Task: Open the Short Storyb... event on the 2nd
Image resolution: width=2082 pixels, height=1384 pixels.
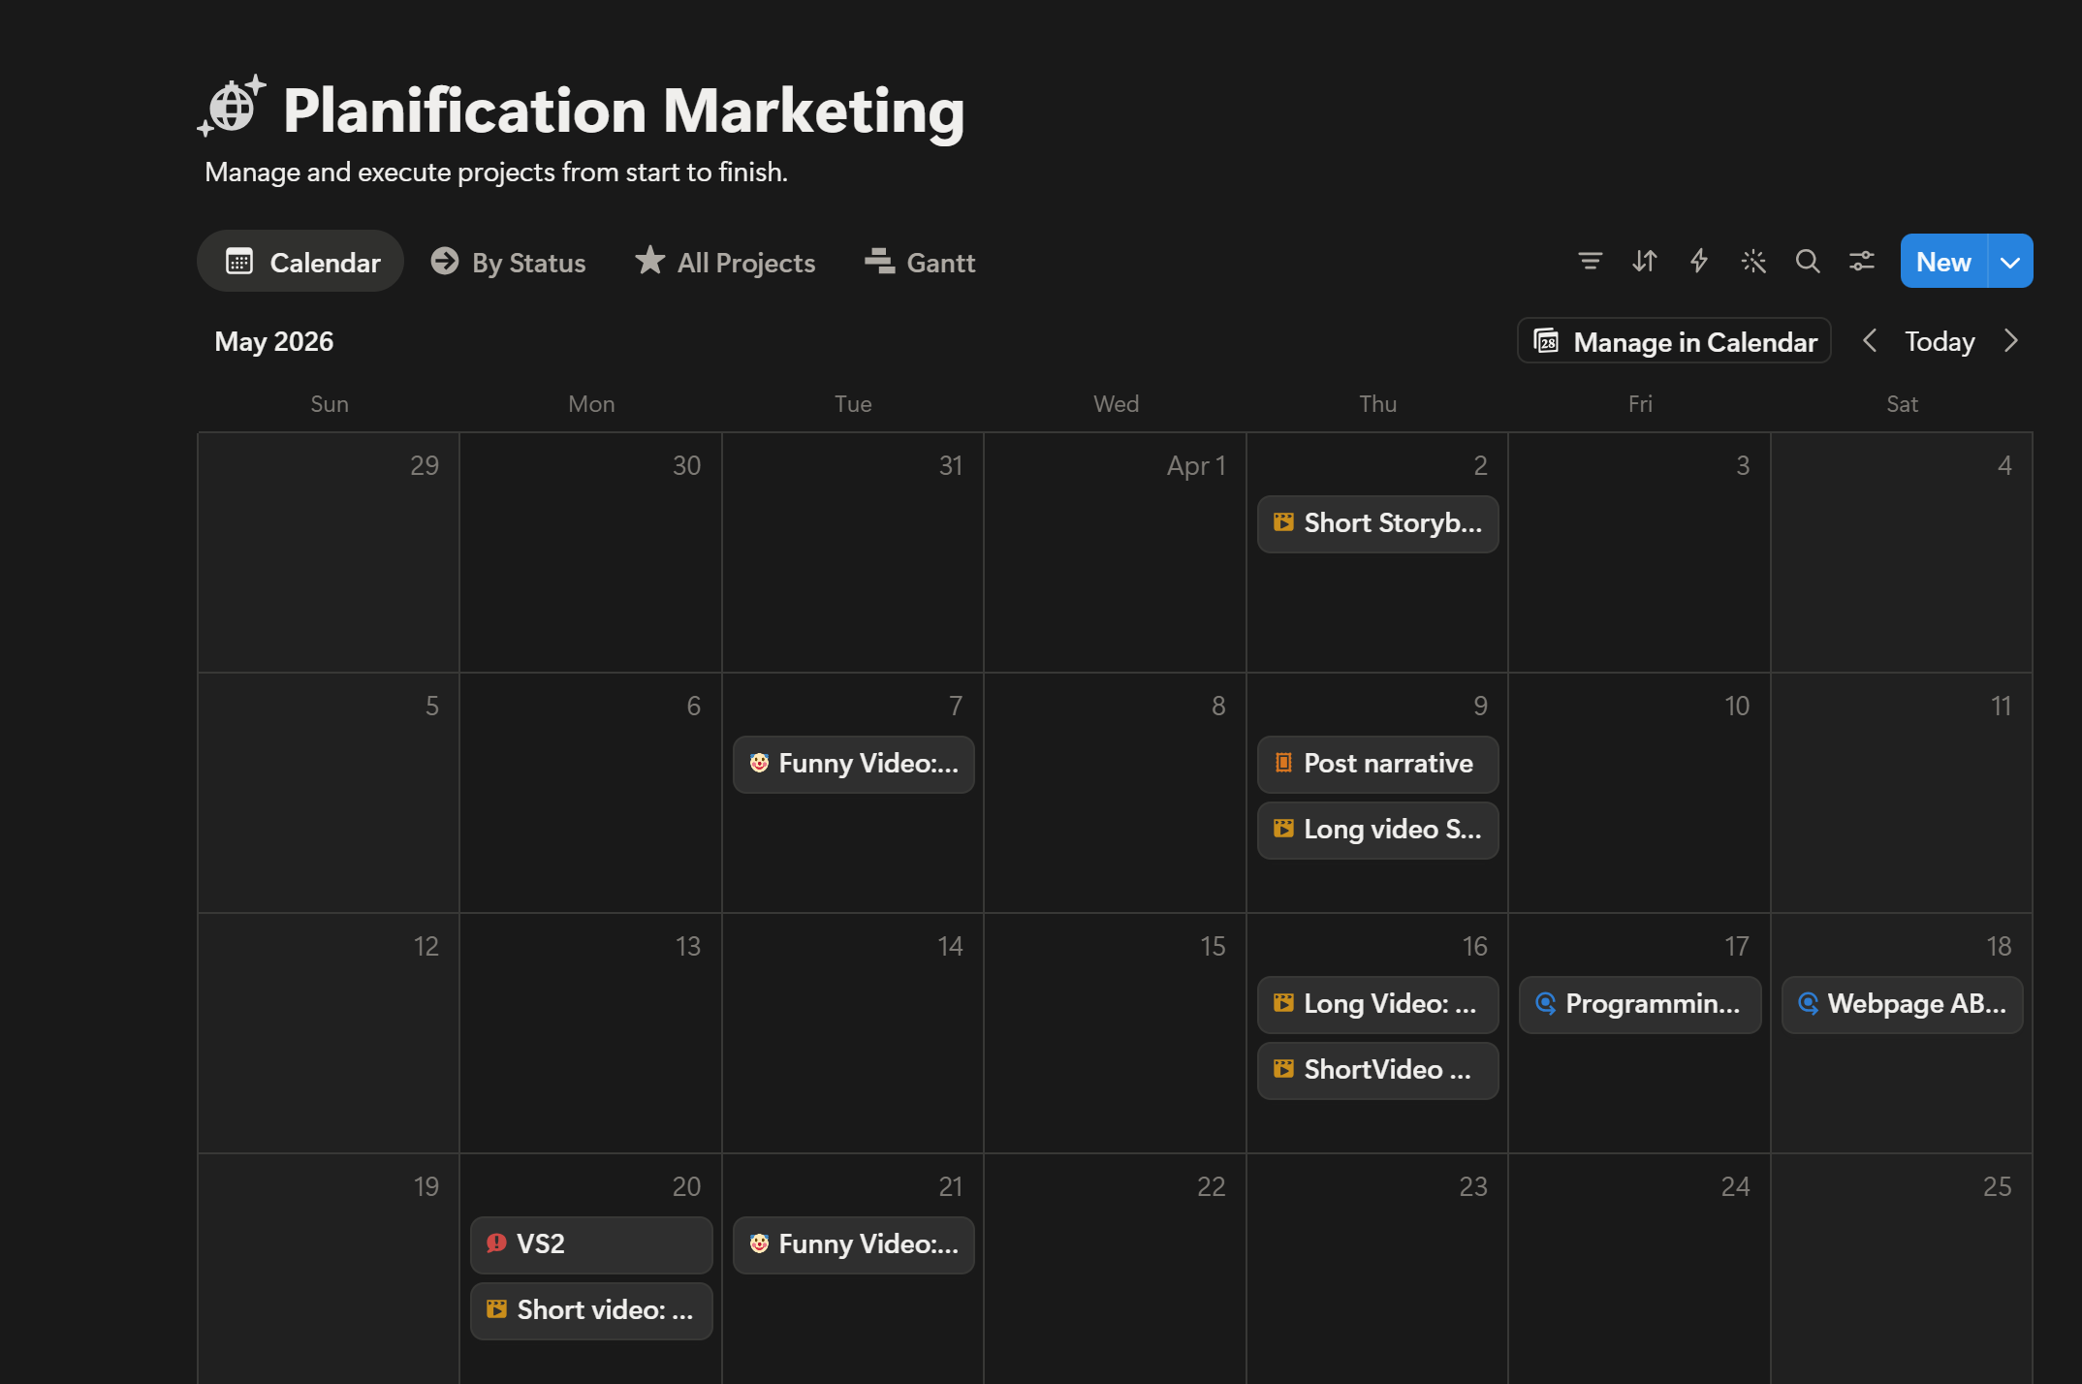Action: [1377, 523]
